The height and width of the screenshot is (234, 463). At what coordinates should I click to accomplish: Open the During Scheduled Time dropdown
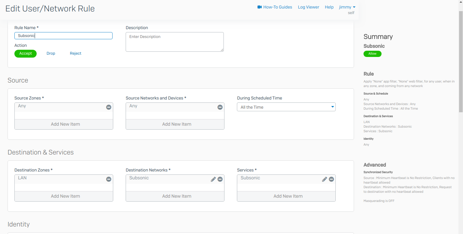coord(286,107)
